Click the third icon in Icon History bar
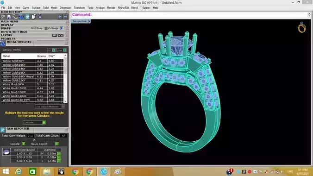Viewport: 313px width, 176px height. [x=15, y=17]
